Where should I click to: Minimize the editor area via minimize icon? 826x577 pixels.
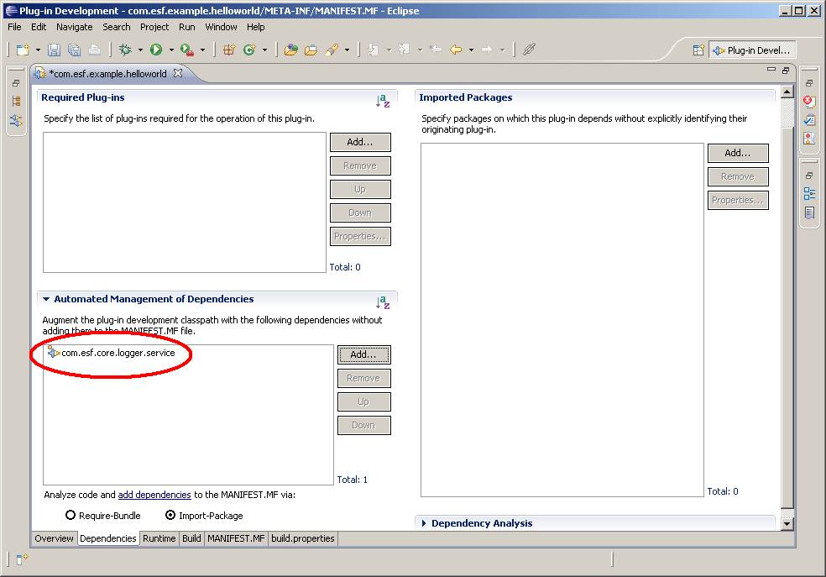(771, 70)
